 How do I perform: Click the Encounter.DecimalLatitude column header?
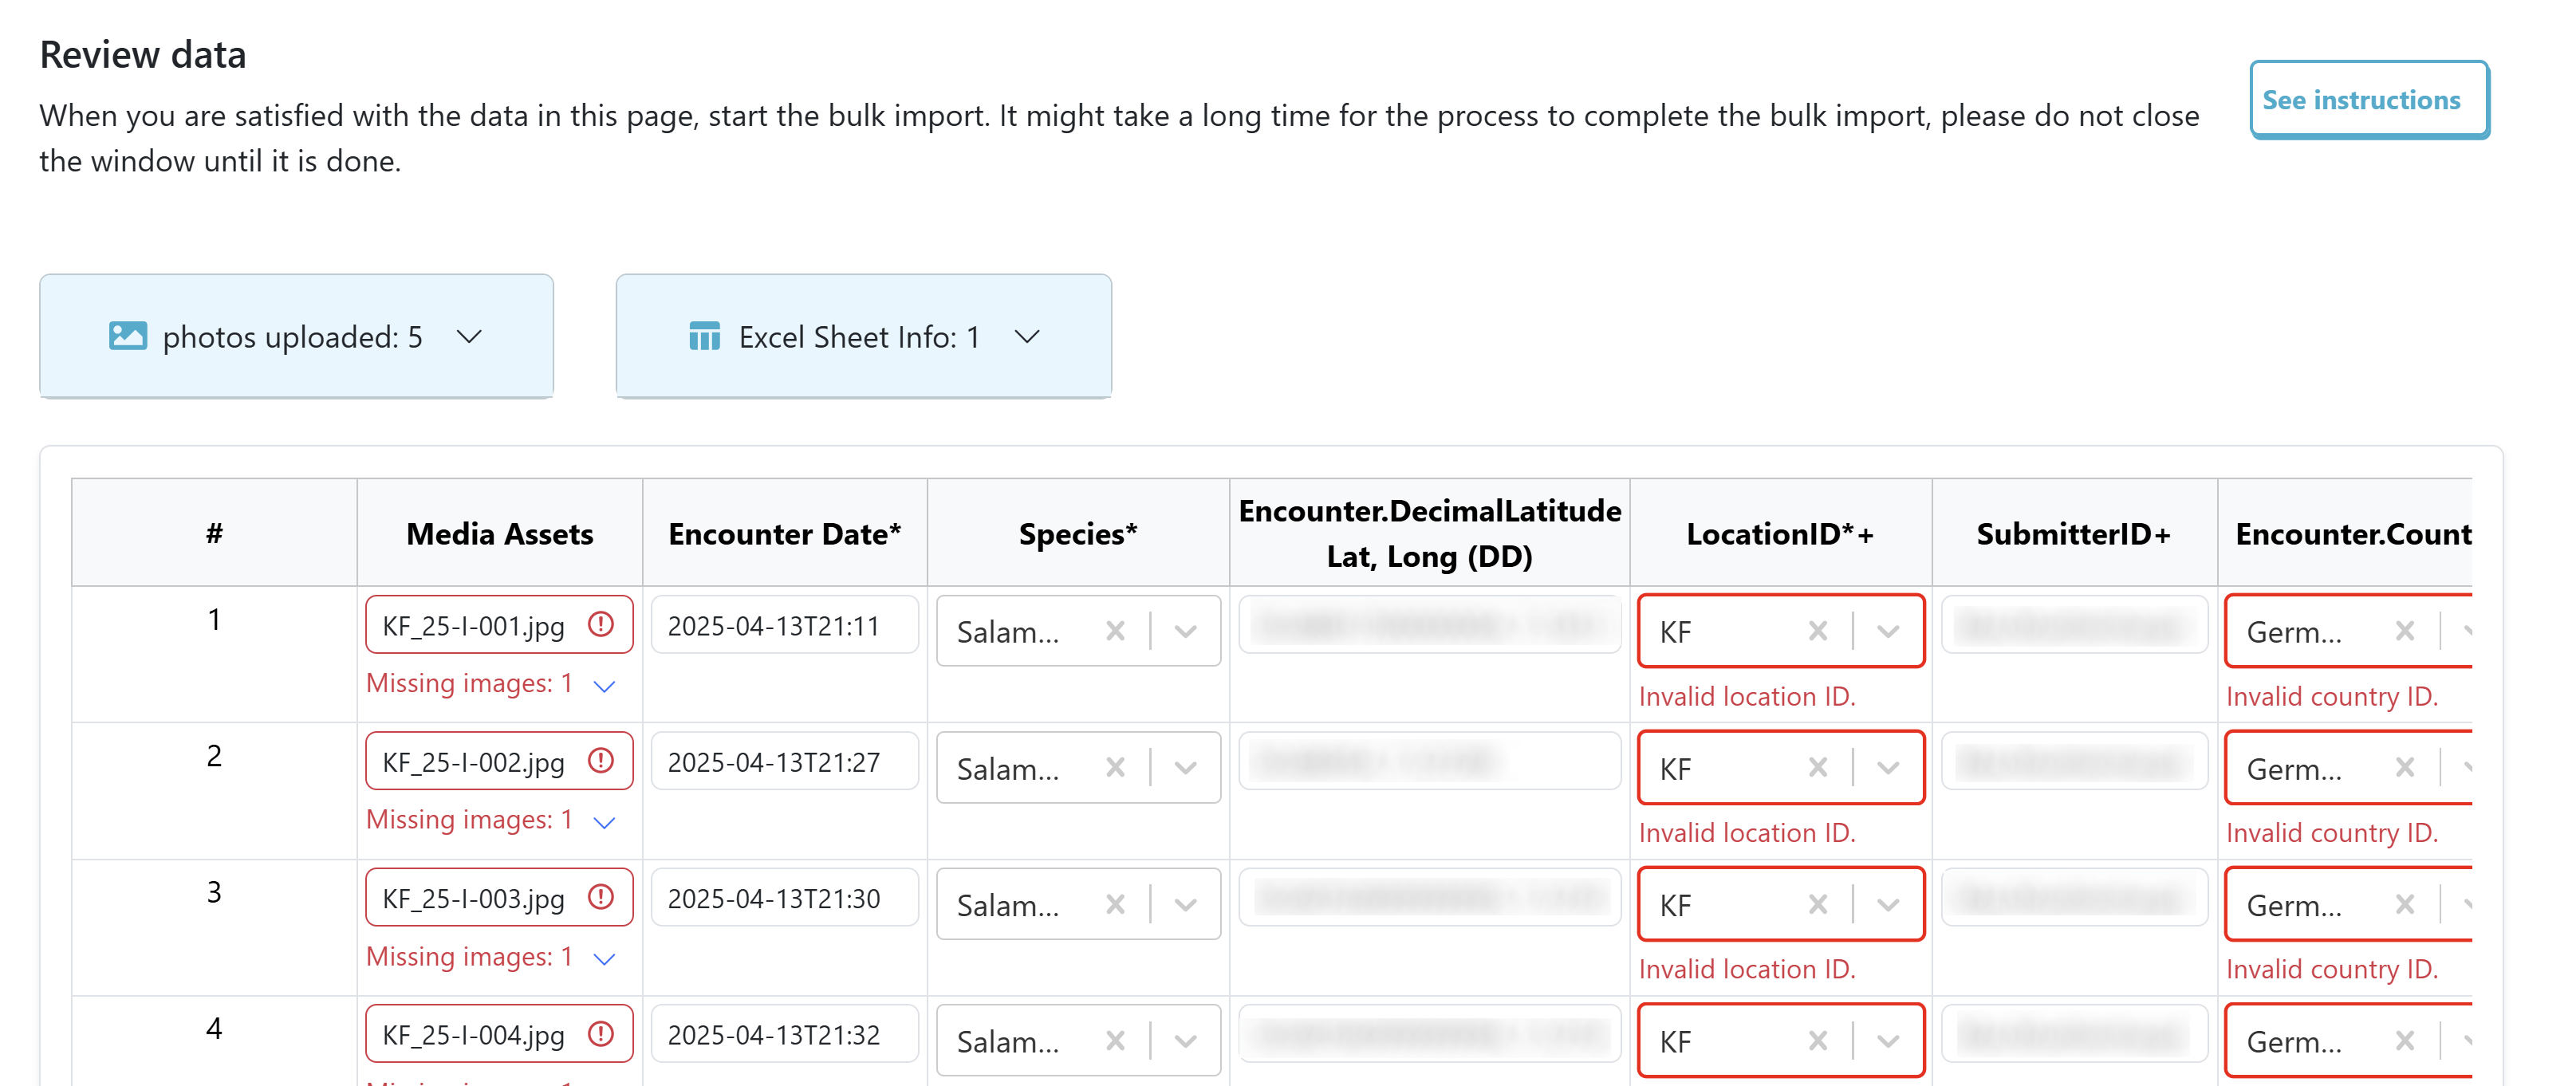pyautogui.click(x=1429, y=532)
